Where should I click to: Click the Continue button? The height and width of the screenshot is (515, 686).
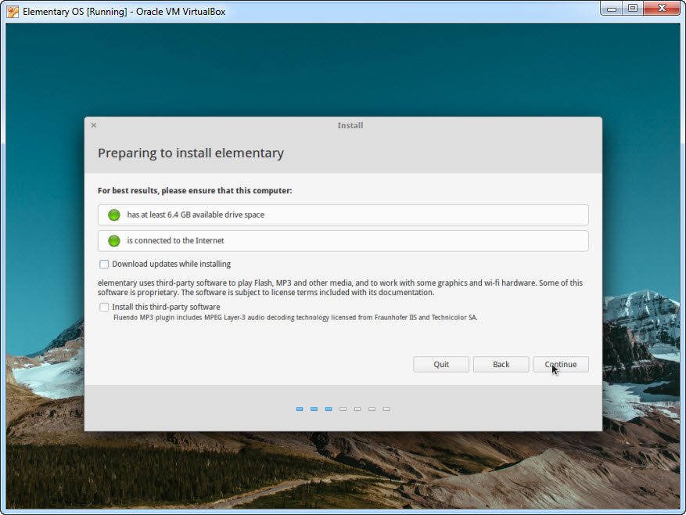(560, 365)
